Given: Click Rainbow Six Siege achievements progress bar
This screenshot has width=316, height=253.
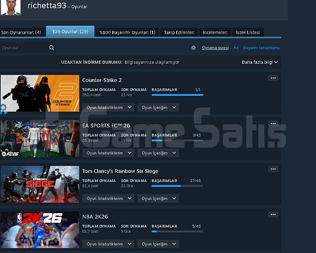Looking at the screenshot, I should click(x=178, y=186).
